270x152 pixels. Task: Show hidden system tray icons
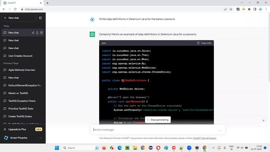click(213, 148)
